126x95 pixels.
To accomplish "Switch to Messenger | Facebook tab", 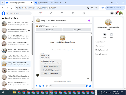I will point(17,3).
